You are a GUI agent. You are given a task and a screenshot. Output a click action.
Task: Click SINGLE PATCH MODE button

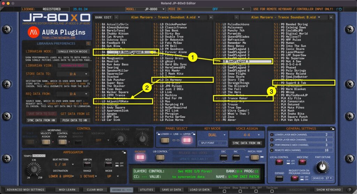(73, 51)
